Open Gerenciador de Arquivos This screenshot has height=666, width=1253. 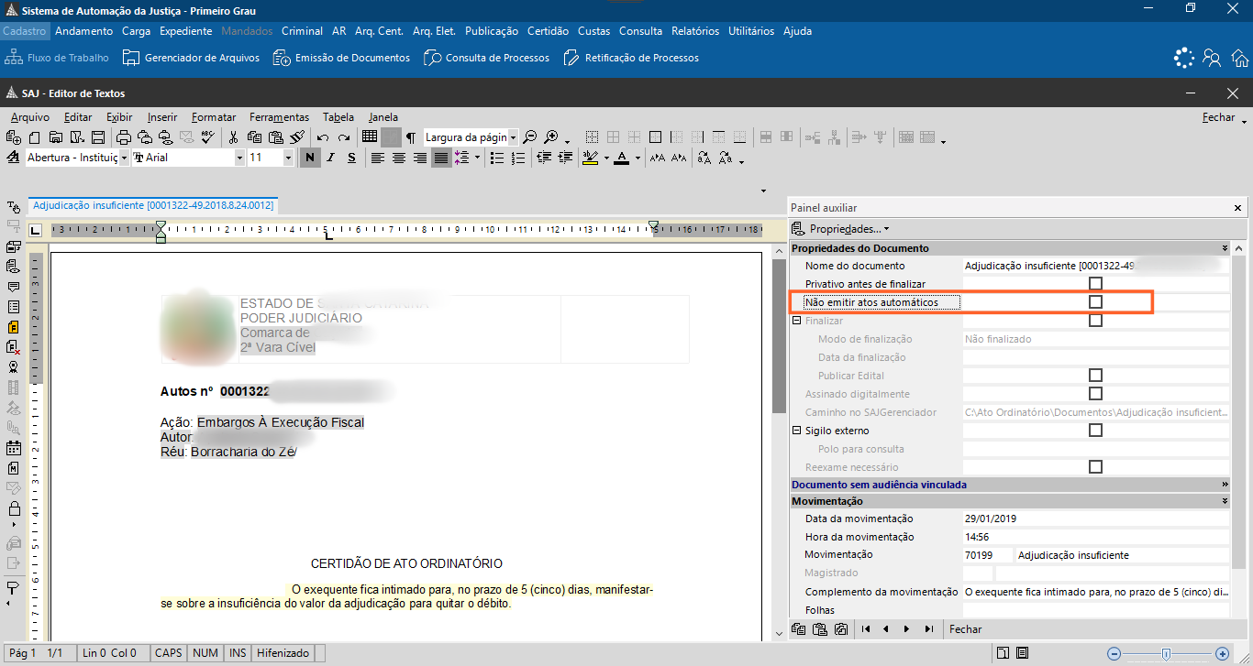coord(192,58)
